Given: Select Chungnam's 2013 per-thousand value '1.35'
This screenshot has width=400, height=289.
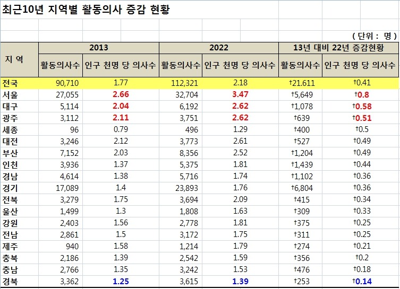Looking at the screenshot, I should [x=121, y=269].
